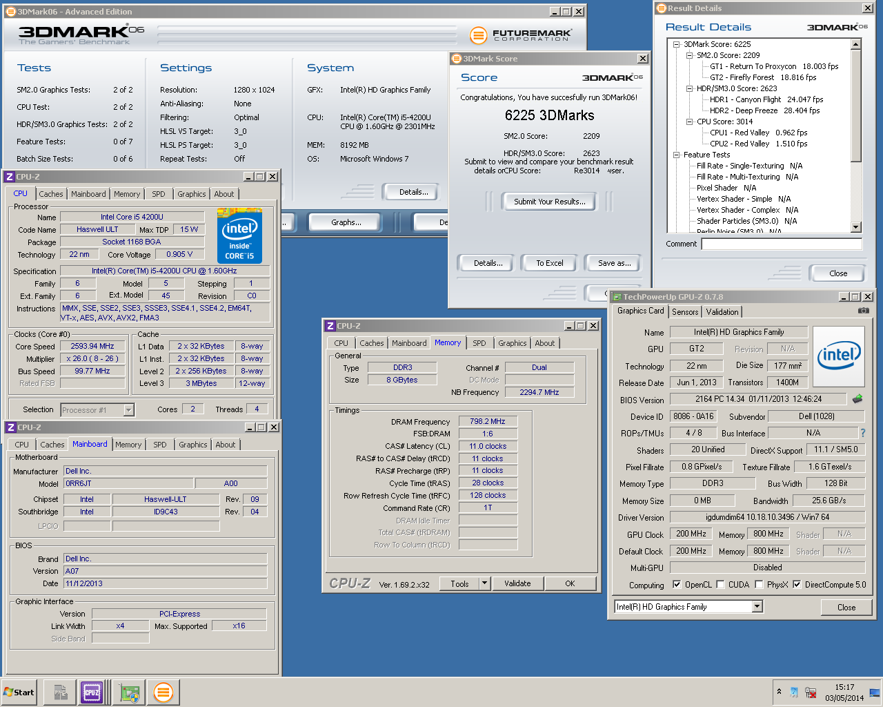This screenshot has width=883, height=707.
Task: Click the GPU-Z BIOS save chip icon
Action: point(857,399)
